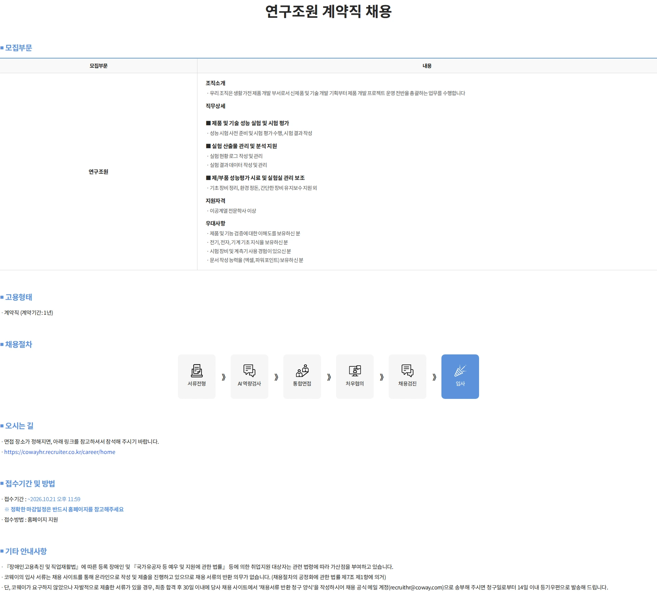Click the ~2026.10.21 오후 11:59 deadline
Screen dimensions: 657x599
(54, 499)
